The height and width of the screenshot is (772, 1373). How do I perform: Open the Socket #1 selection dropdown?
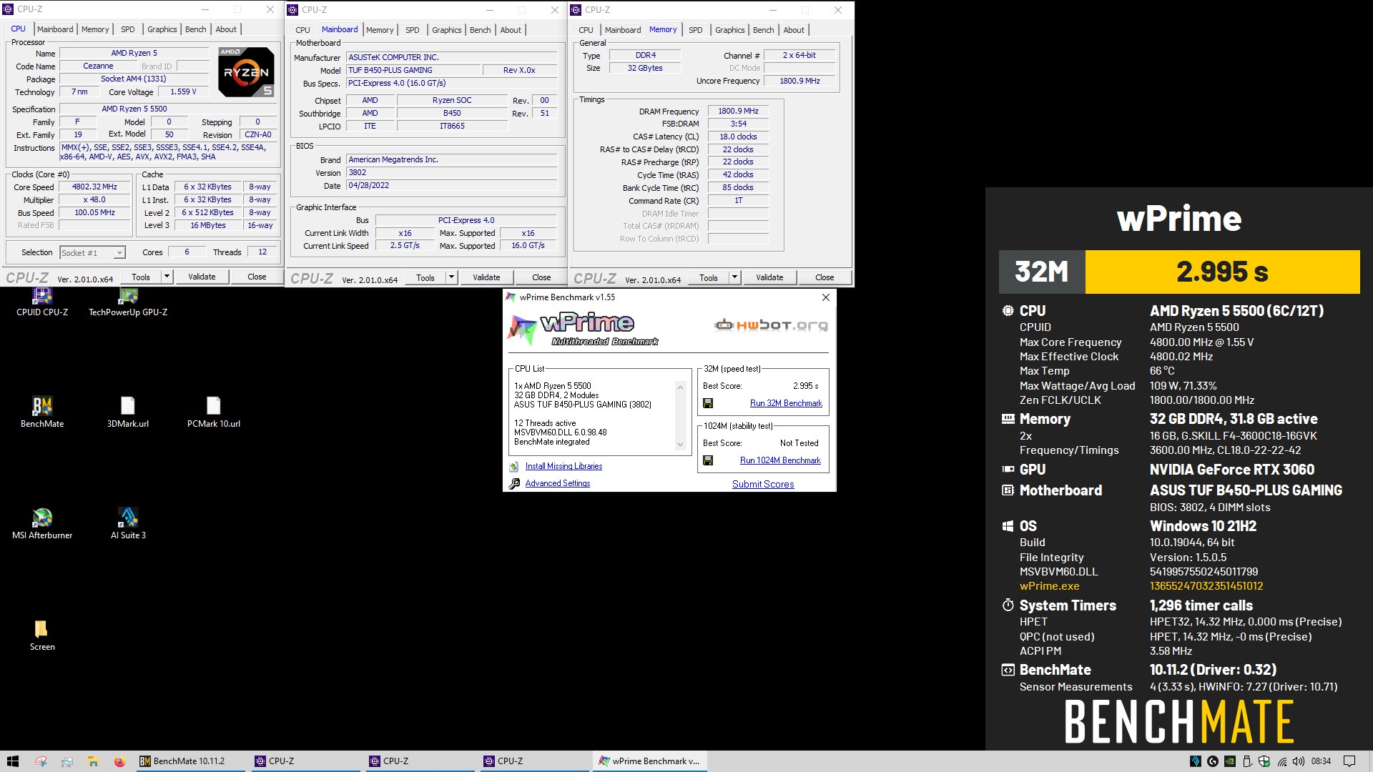[x=93, y=253]
